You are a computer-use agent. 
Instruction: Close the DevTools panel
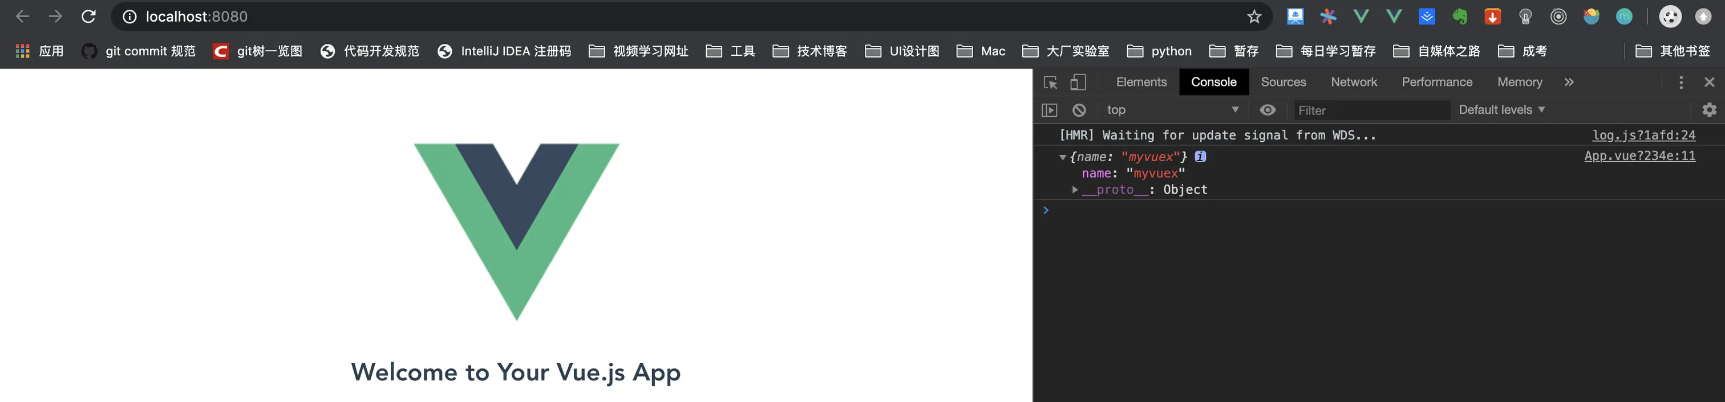coord(1710,82)
